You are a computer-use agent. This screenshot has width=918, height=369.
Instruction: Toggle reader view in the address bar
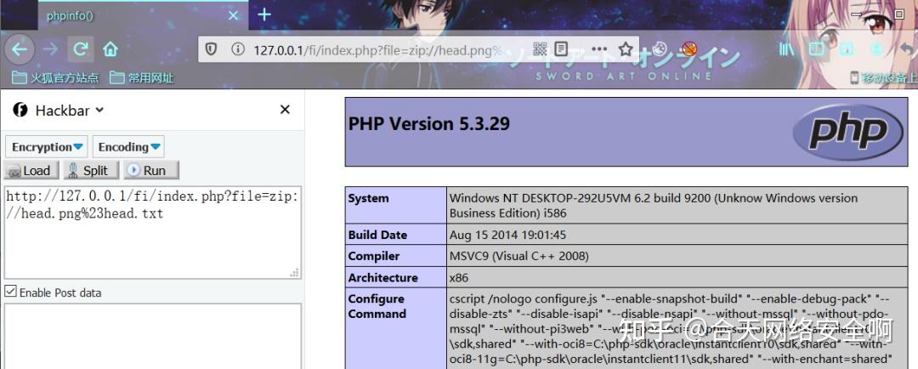pos(561,49)
